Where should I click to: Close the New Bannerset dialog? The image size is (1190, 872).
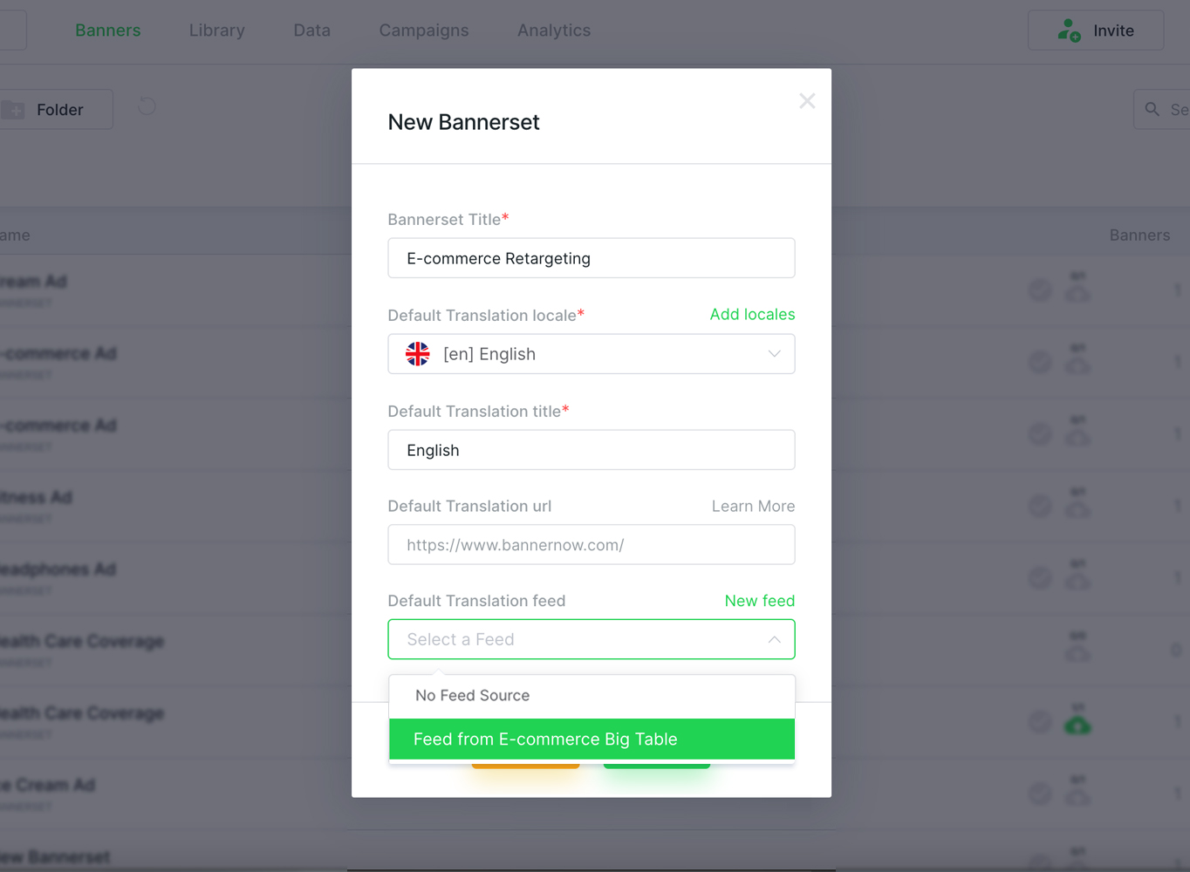[807, 101]
